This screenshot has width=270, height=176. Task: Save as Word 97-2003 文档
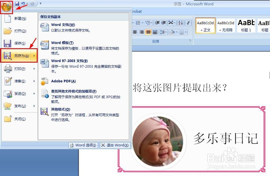(x=84, y=66)
